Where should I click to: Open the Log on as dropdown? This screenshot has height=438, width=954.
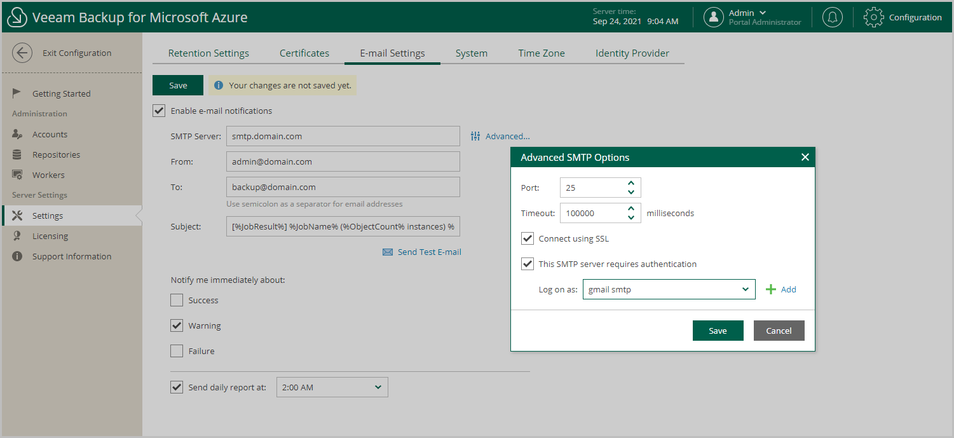(669, 289)
